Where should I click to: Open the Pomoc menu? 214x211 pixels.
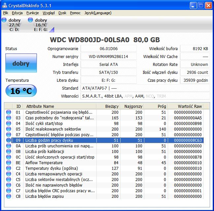point(75,13)
